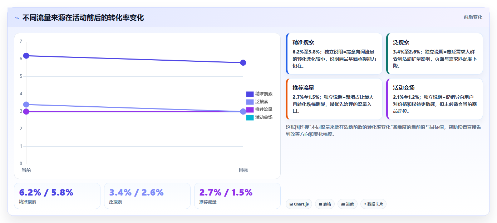Open the 泛搜索 explanation card

(434, 54)
